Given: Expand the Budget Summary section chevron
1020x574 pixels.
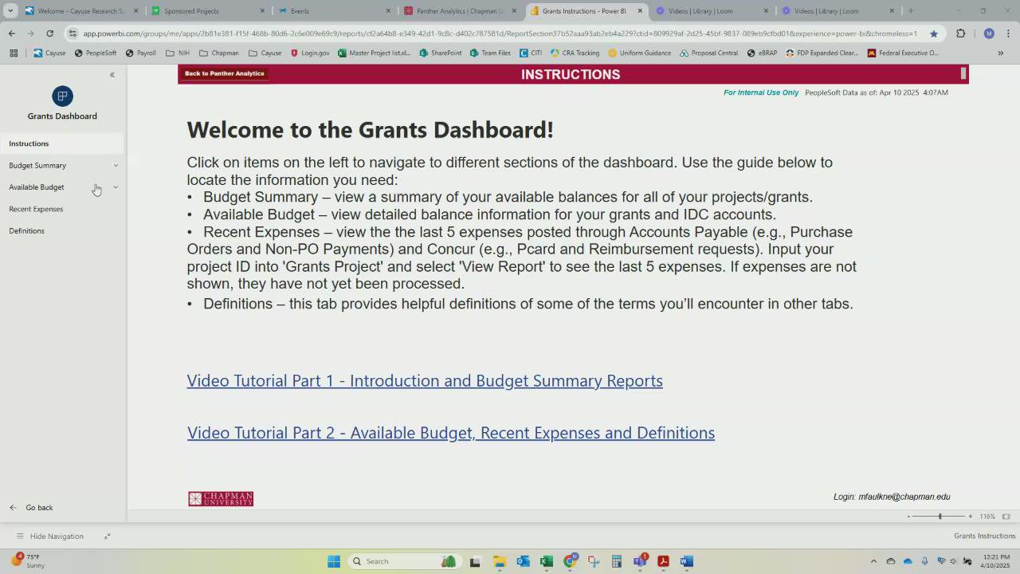Looking at the screenshot, I should pos(116,166).
